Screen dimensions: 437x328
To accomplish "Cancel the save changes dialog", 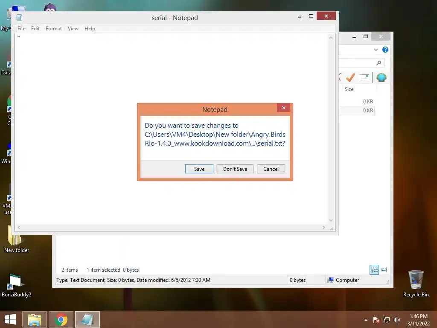I will tap(271, 169).
